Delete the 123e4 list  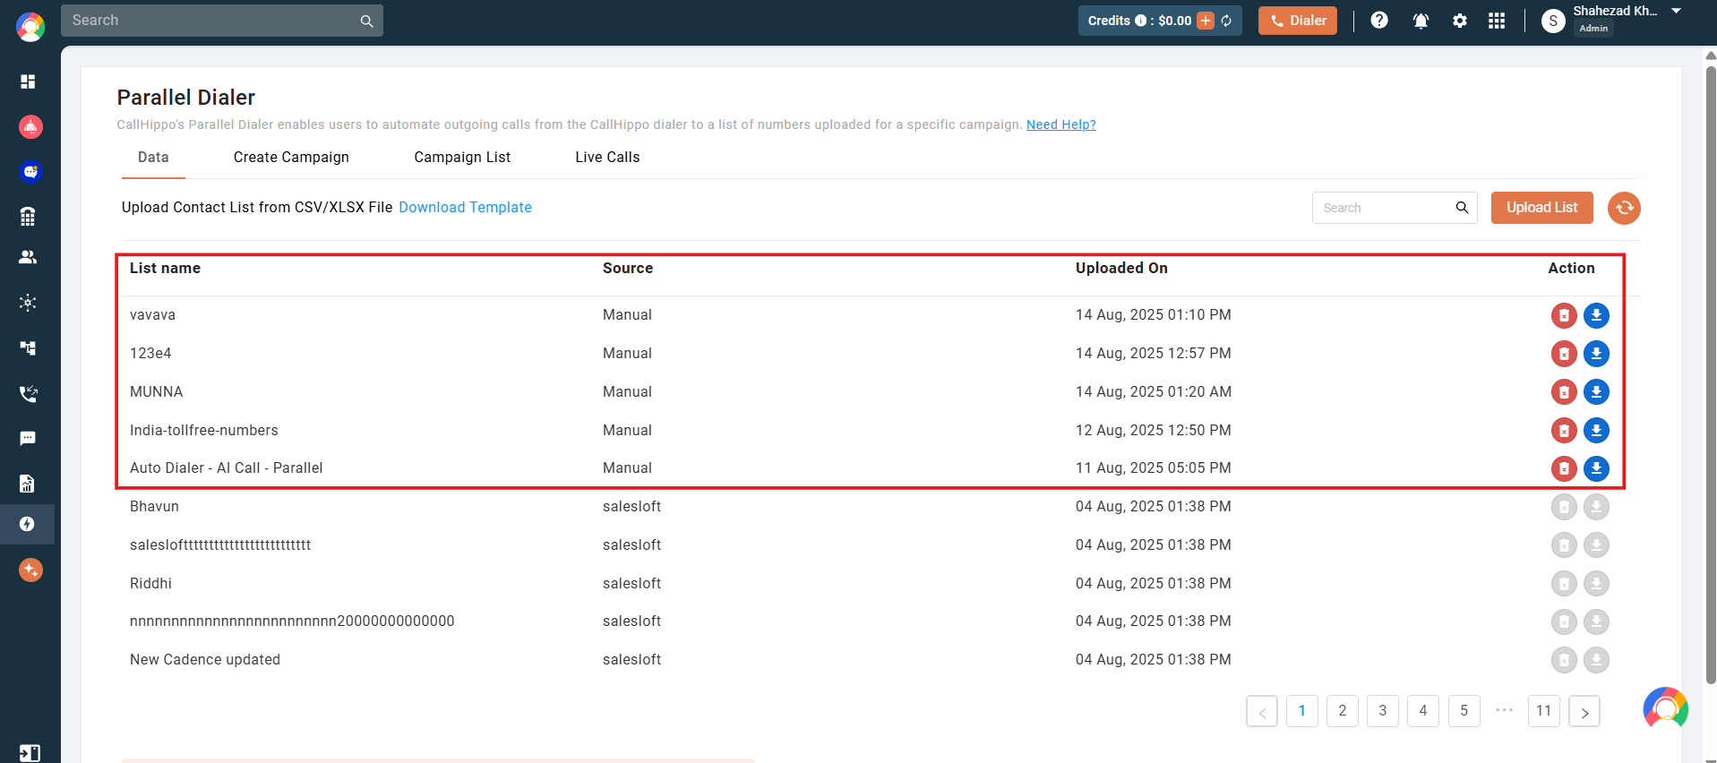[1564, 354]
